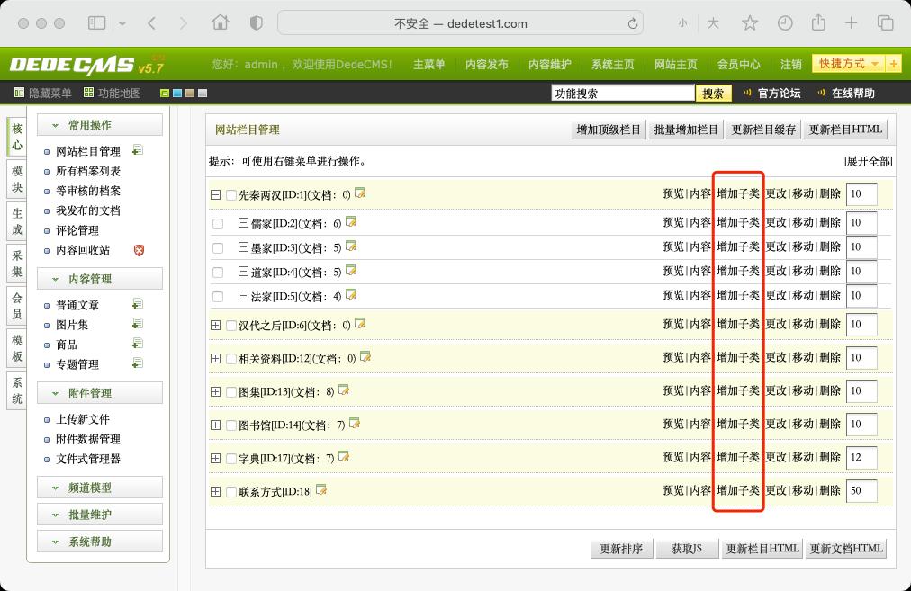Reload the page using the refresh icon

(x=633, y=23)
